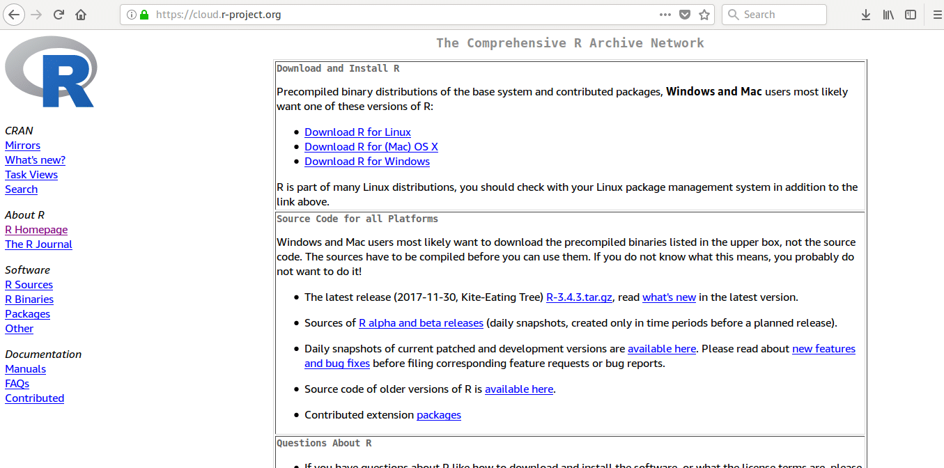Screen dimensions: 944x468
Task: Click Download R for Windows
Action: (367, 162)
